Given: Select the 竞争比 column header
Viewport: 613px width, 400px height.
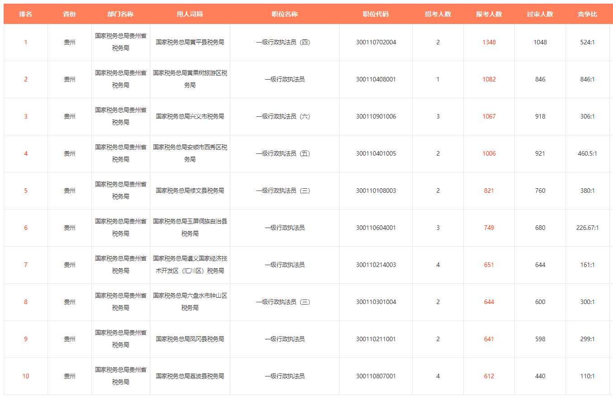Looking at the screenshot, I should click(587, 14).
